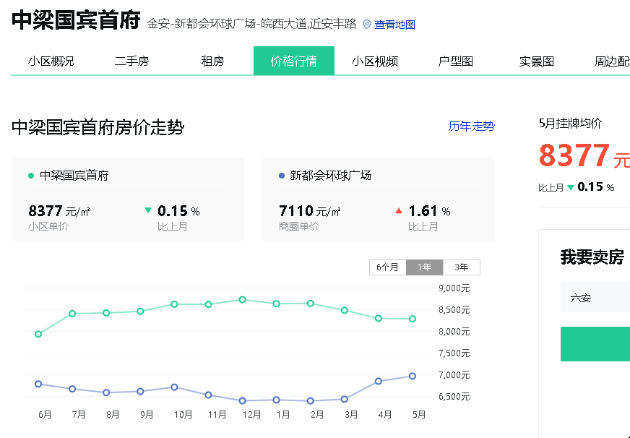This screenshot has width=630, height=438.
Task: Open the 查看地图 link
Action: (x=394, y=25)
